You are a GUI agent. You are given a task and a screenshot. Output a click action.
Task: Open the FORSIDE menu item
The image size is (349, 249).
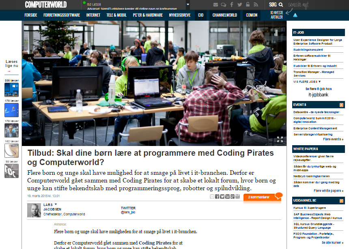point(31,15)
